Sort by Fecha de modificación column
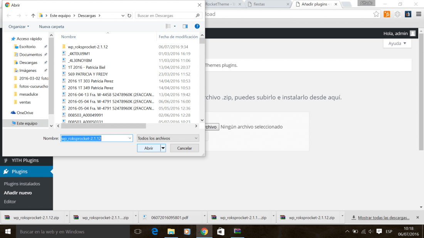This screenshot has height=238, width=424. pyautogui.click(x=178, y=37)
